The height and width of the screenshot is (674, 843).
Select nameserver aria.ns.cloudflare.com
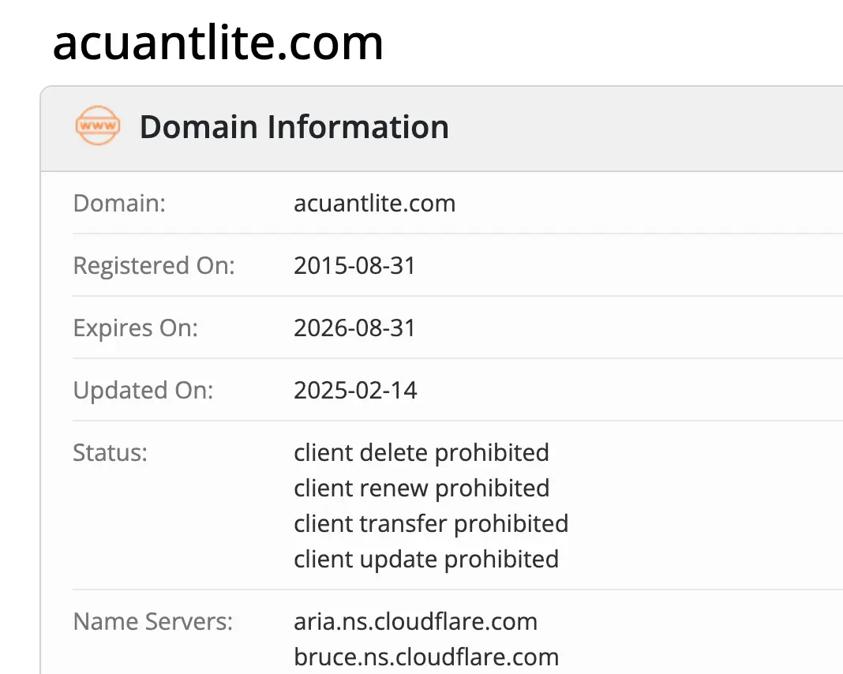pyautogui.click(x=416, y=622)
